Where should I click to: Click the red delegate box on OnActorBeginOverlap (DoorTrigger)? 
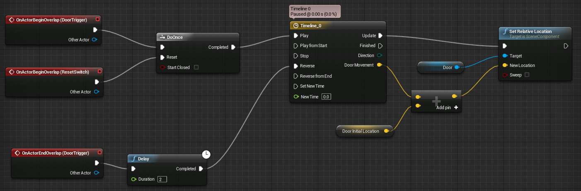tap(97, 19)
